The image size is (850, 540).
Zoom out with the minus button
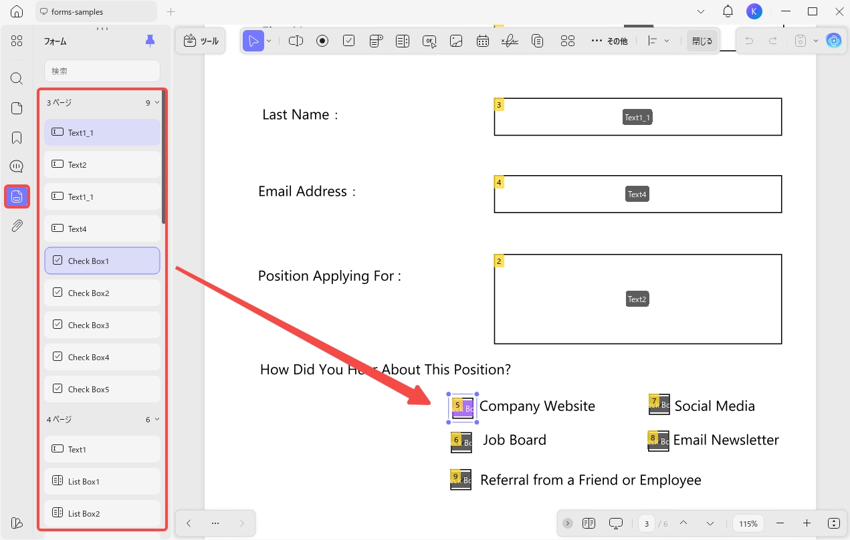(780, 523)
